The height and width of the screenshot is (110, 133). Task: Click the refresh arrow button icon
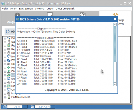(8, 31)
